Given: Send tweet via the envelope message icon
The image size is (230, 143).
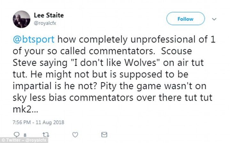Looking at the screenshot, I should point(104,135).
